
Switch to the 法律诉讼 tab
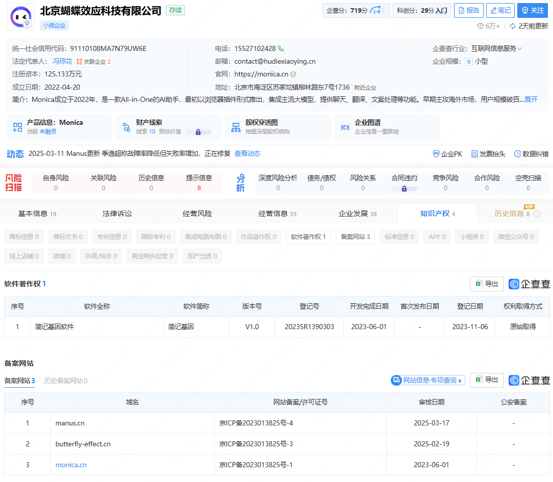pos(117,213)
